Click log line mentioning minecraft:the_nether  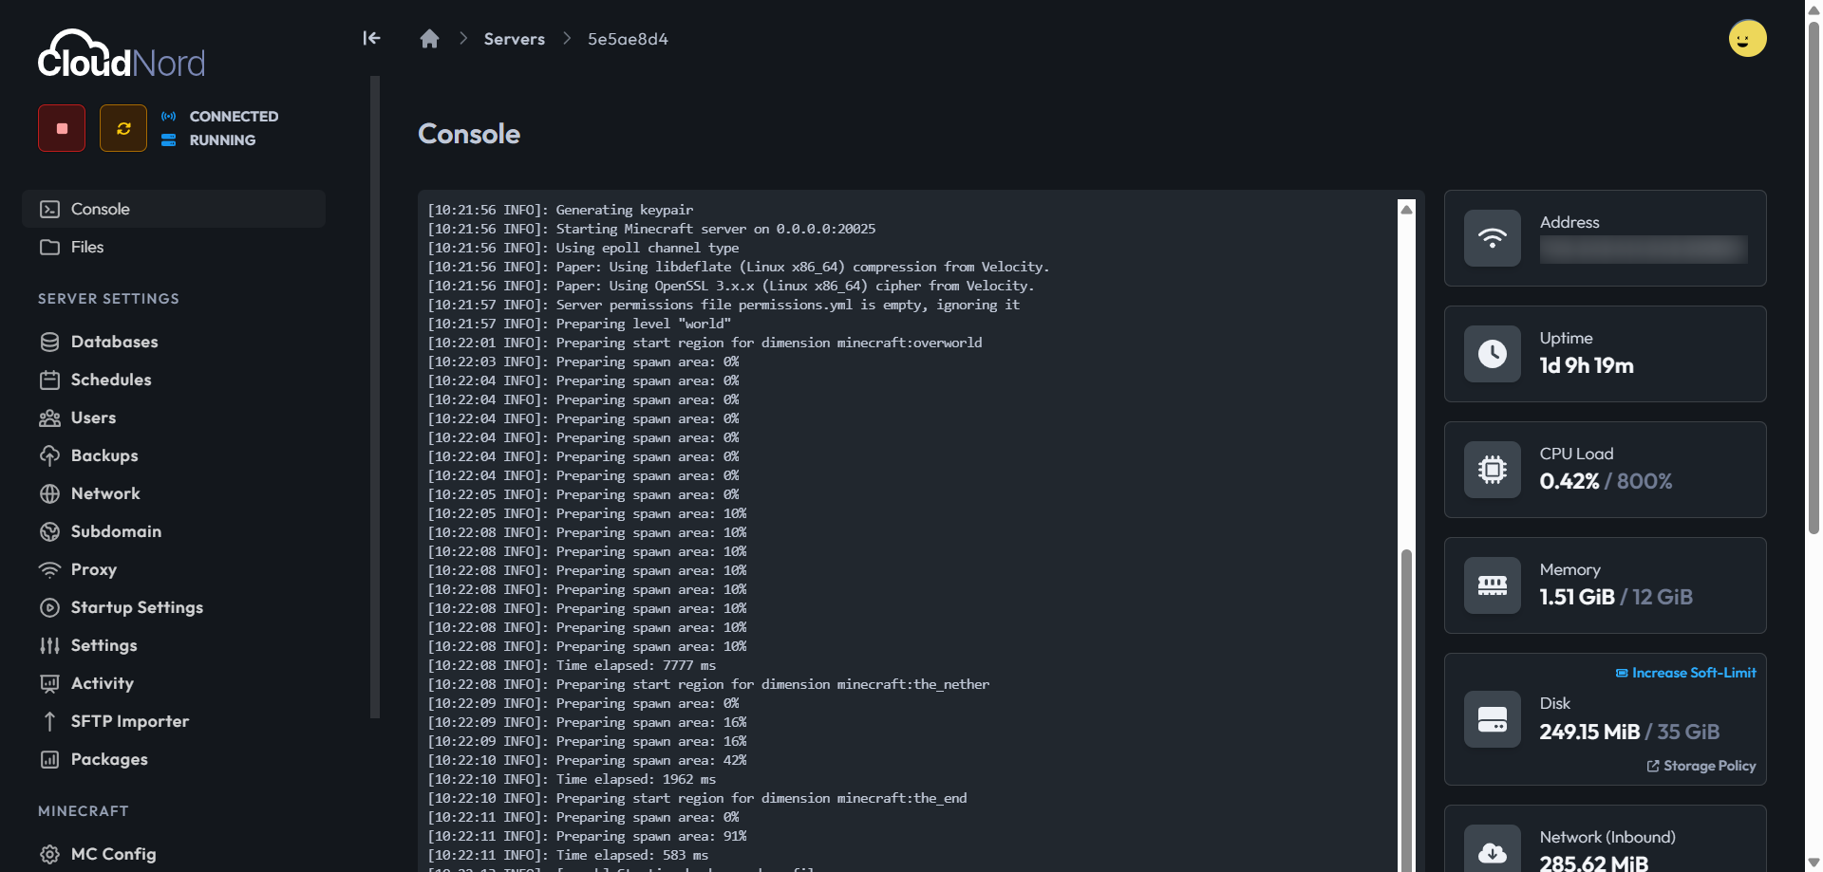[708, 684]
